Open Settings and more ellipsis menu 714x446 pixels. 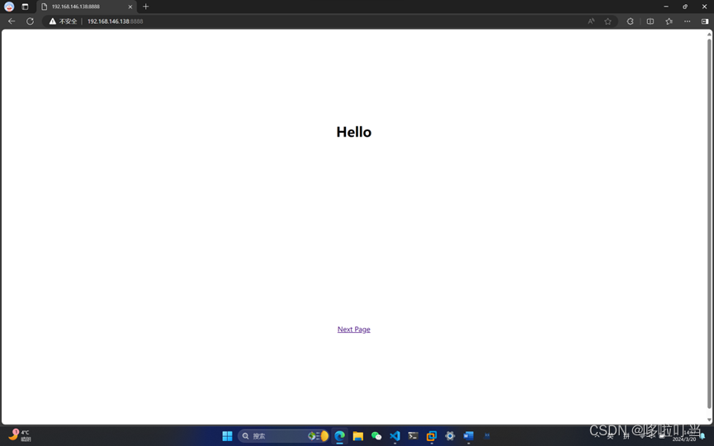coord(687,21)
